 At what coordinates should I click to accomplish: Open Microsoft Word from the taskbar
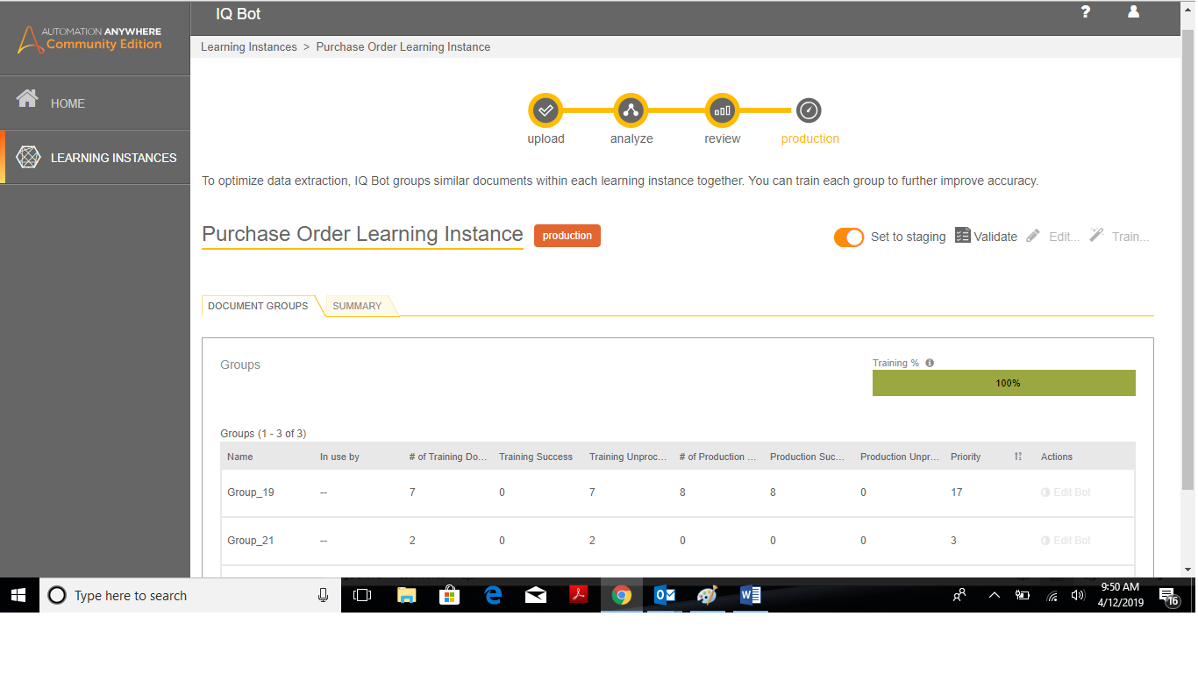751,596
